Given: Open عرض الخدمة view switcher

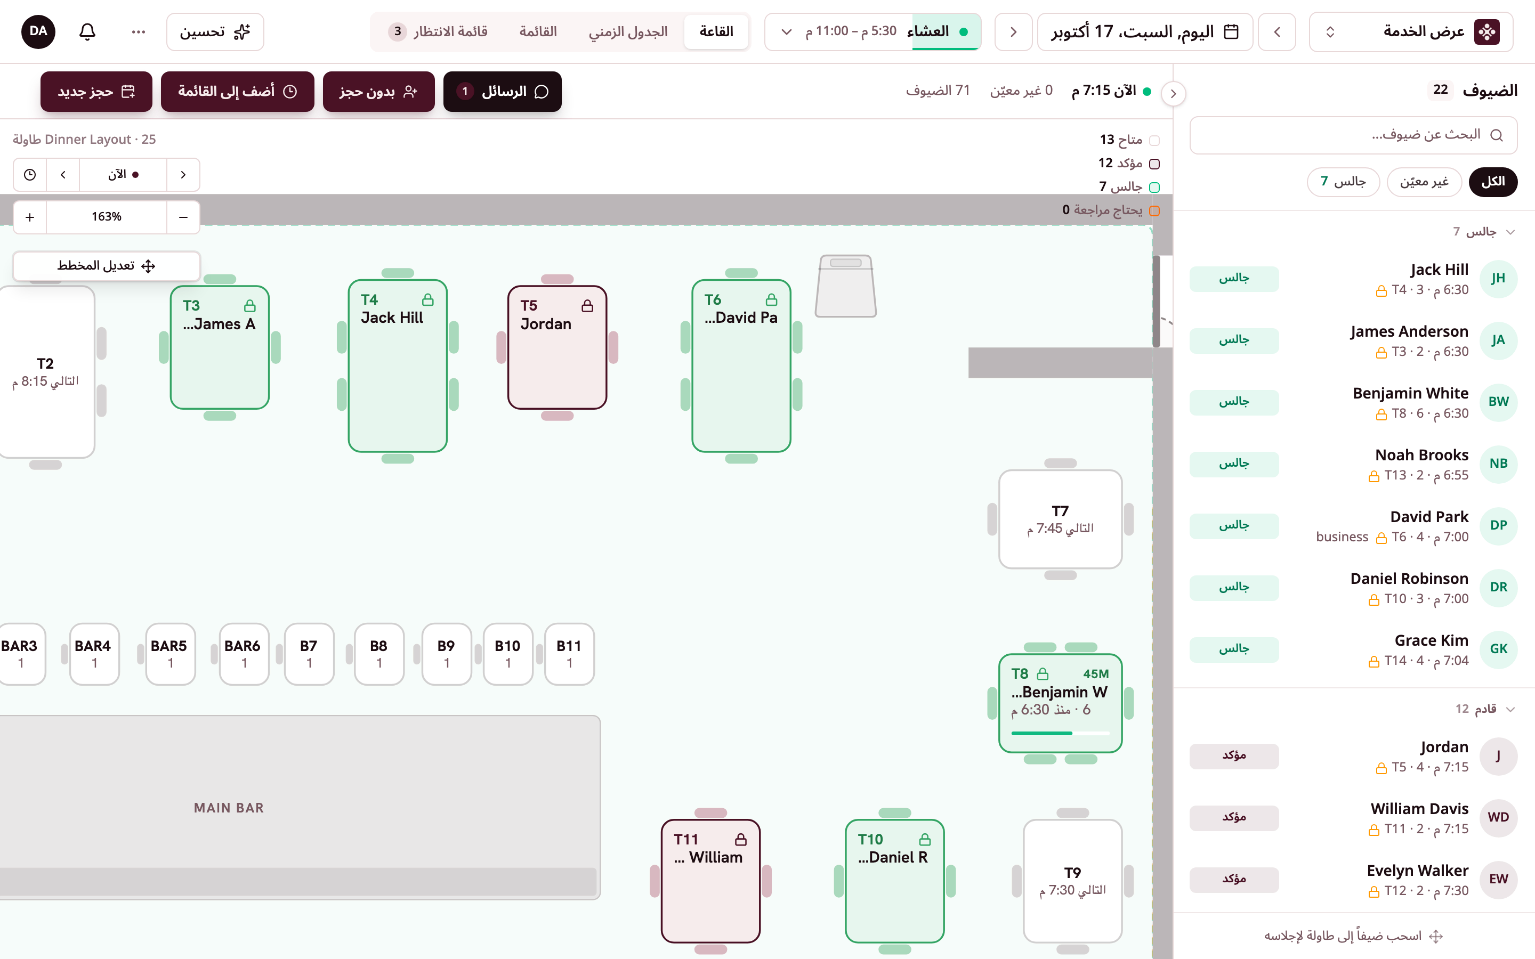Looking at the screenshot, I should pos(1411,32).
